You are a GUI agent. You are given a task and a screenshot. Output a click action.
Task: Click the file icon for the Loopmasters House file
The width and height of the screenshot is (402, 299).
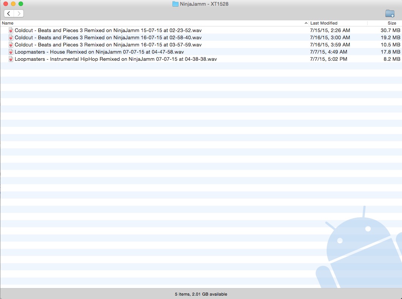coord(11,52)
